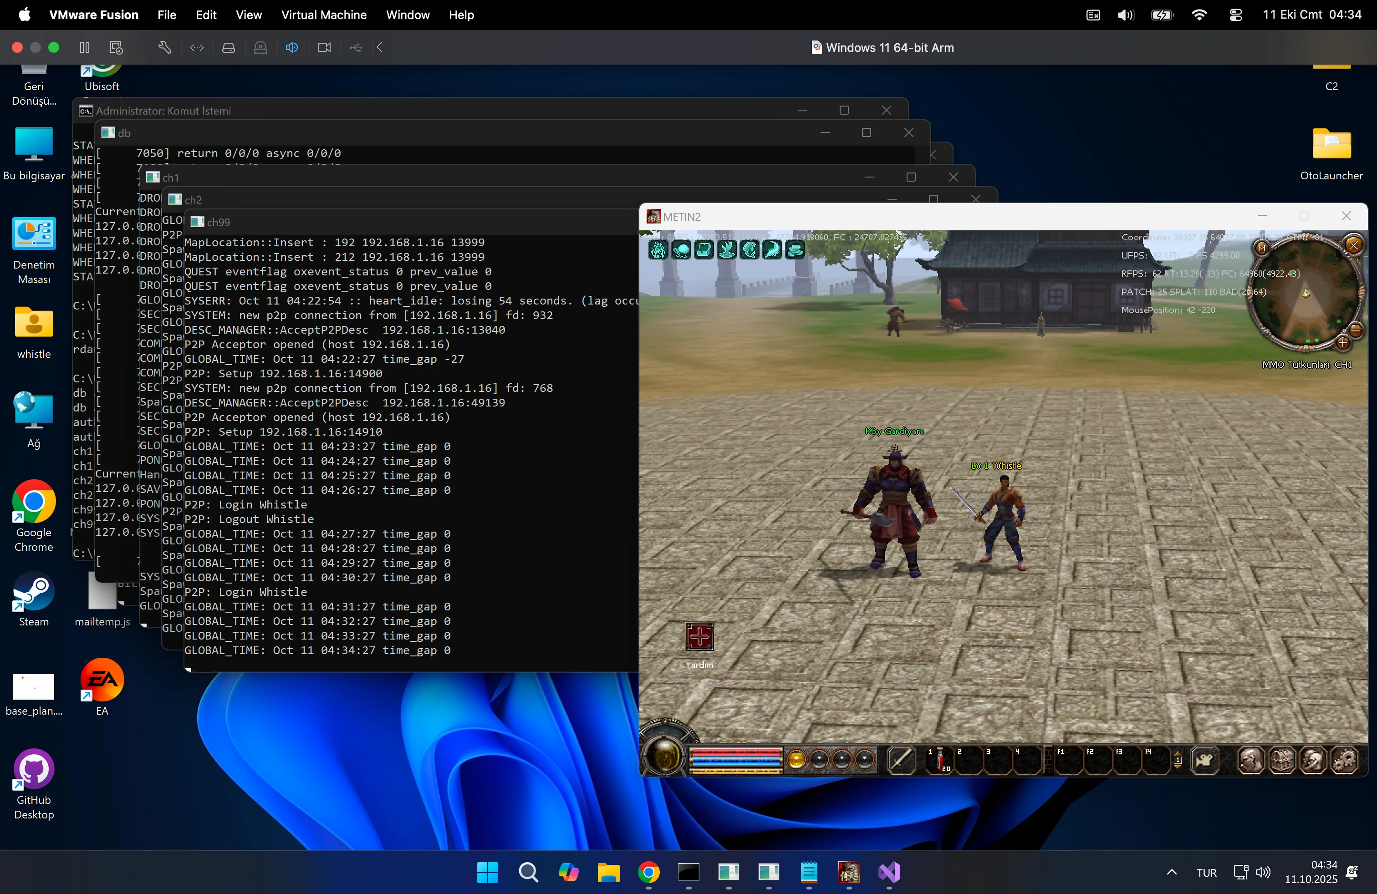Hide minimap using its orange X button
The height and width of the screenshot is (894, 1377).
click(x=1354, y=245)
